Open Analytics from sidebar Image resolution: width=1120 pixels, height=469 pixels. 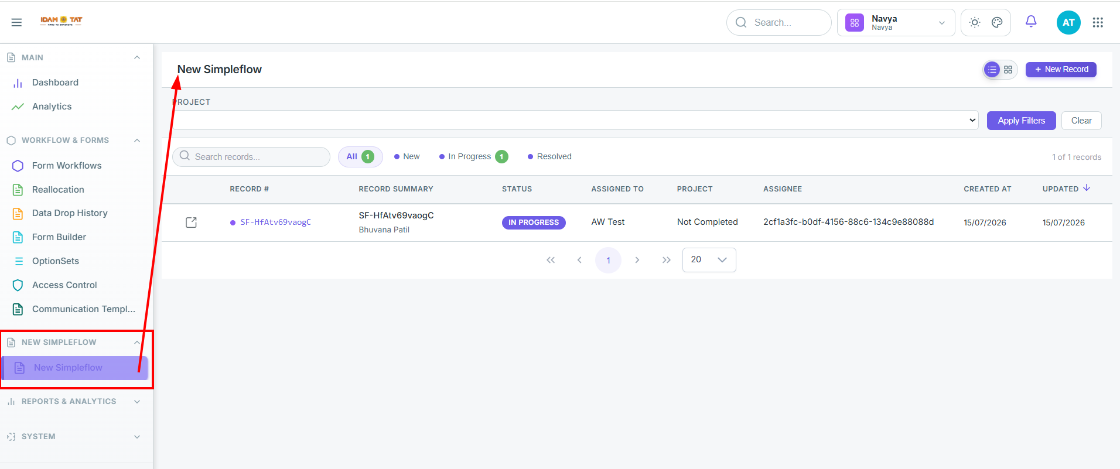[x=52, y=107]
